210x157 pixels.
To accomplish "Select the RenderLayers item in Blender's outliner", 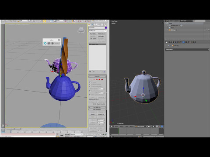I will coord(175,26).
